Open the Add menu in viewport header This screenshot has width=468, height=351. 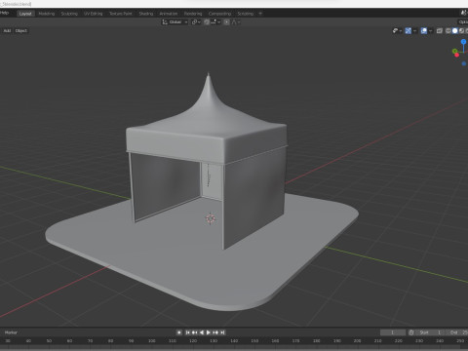pyautogui.click(x=7, y=30)
